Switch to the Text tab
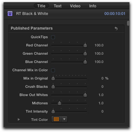This screenshot has height=132, width=133. tap(57, 6)
